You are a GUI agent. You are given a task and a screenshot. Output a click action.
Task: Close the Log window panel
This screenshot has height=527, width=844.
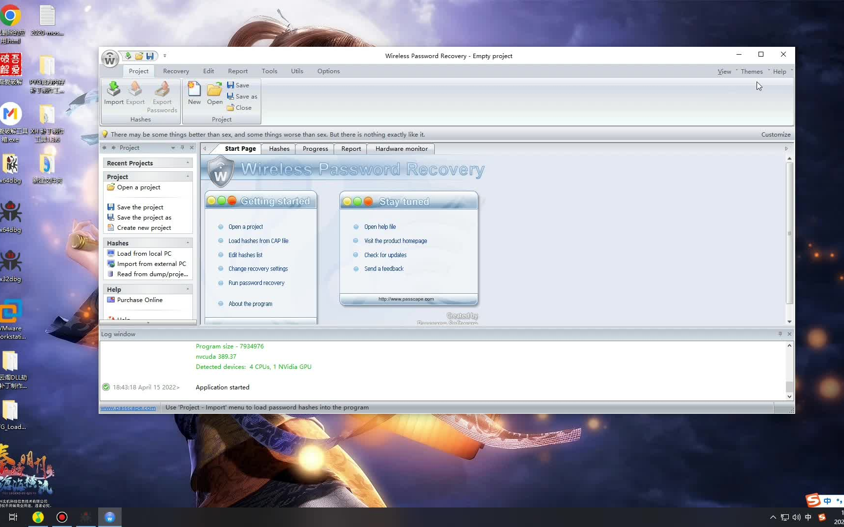click(x=789, y=334)
